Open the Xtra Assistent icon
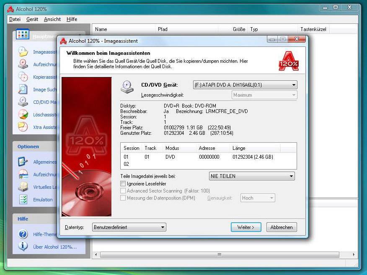Screen dimensions: 367x275 click(23, 127)
